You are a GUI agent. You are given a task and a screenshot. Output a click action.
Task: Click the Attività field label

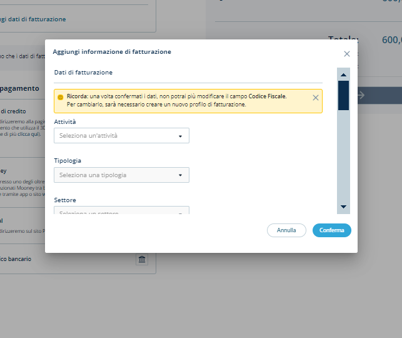[x=67, y=121]
